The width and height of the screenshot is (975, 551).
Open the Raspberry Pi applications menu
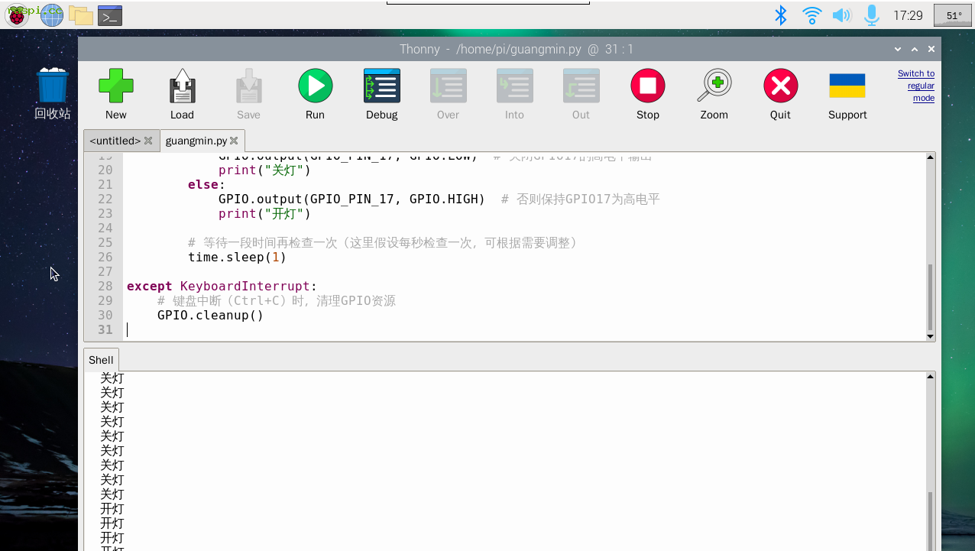tap(17, 15)
